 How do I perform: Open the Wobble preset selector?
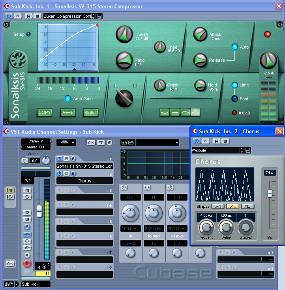click(217, 150)
